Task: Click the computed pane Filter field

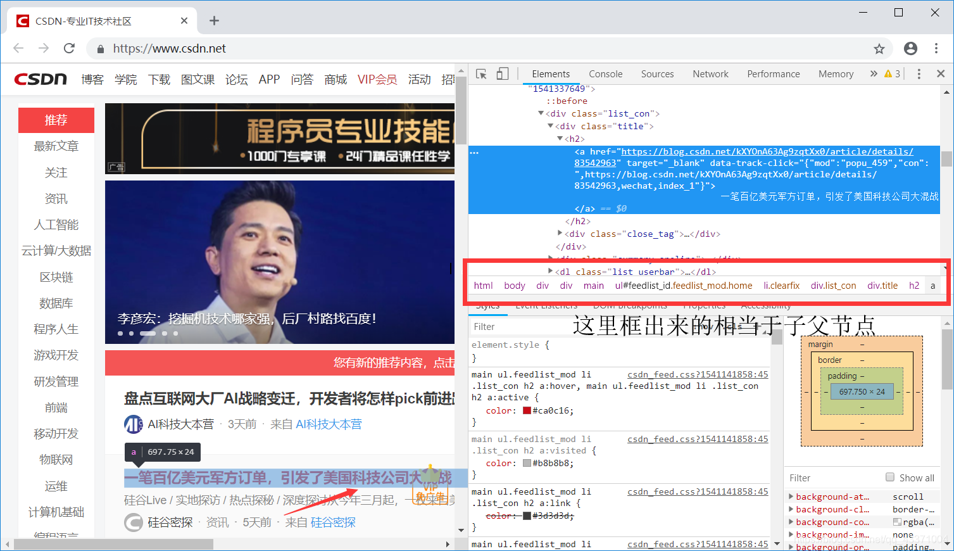Action: click(x=832, y=478)
